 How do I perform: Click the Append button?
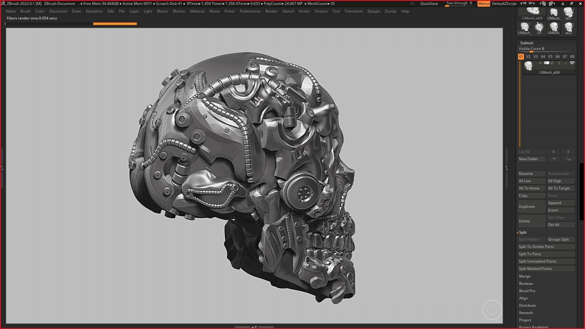pos(561,203)
